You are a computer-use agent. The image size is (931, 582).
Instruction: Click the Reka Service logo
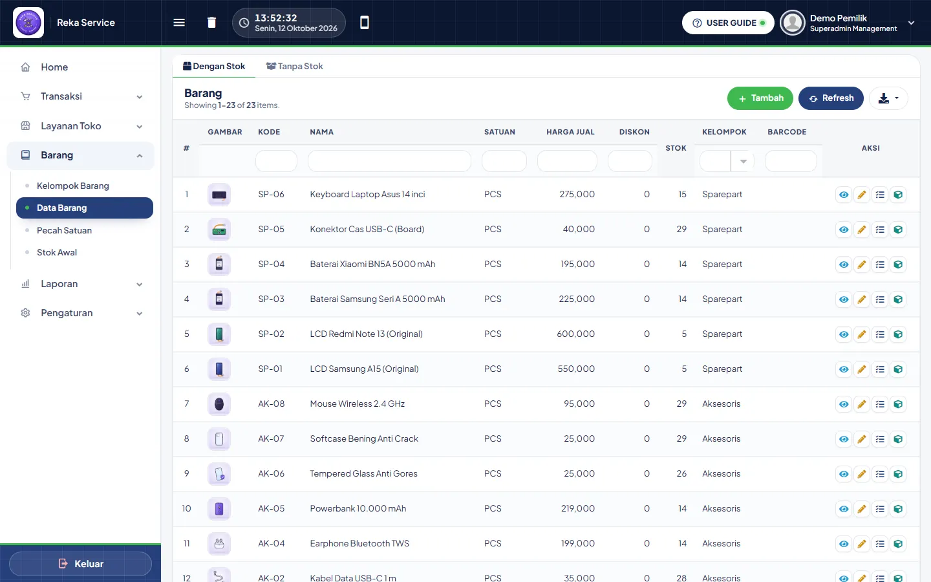coord(28,23)
